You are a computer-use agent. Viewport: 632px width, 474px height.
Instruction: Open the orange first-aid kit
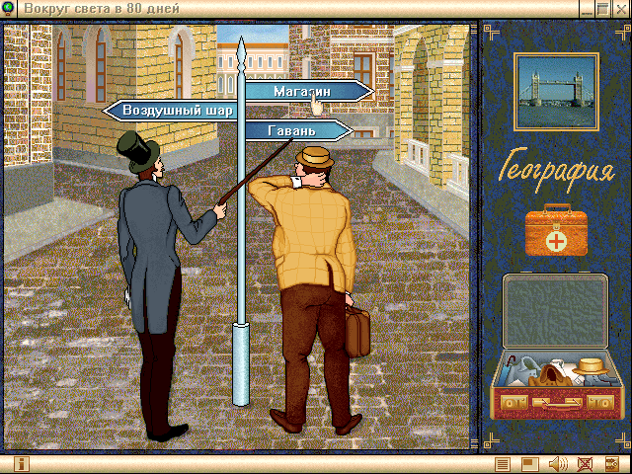(x=556, y=230)
